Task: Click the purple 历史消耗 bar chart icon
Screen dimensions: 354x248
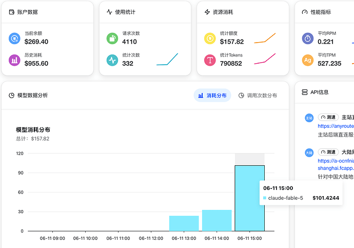Action: [x=14, y=60]
